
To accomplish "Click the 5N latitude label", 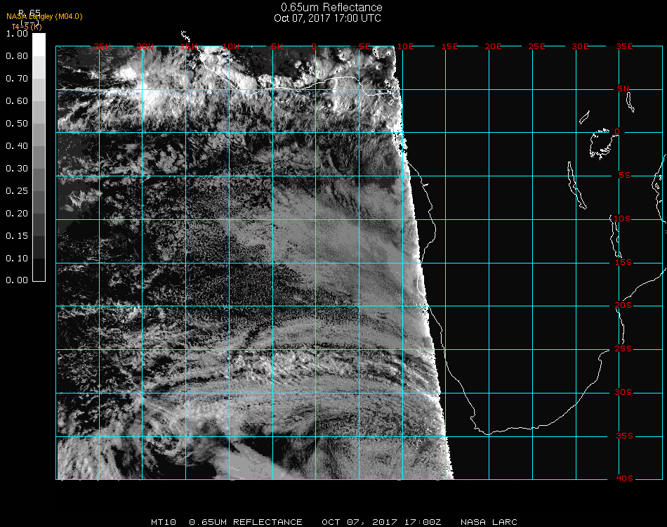I will pyautogui.click(x=623, y=89).
